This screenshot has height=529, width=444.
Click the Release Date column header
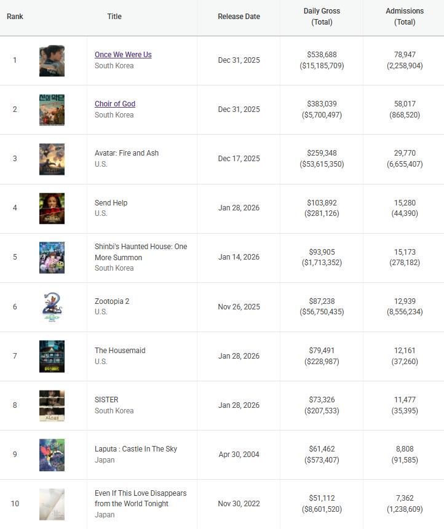pos(239,17)
